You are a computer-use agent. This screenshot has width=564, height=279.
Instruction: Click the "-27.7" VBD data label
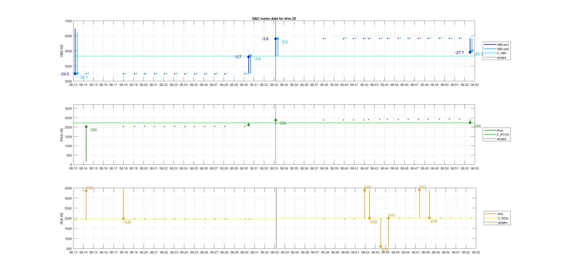(459, 53)
